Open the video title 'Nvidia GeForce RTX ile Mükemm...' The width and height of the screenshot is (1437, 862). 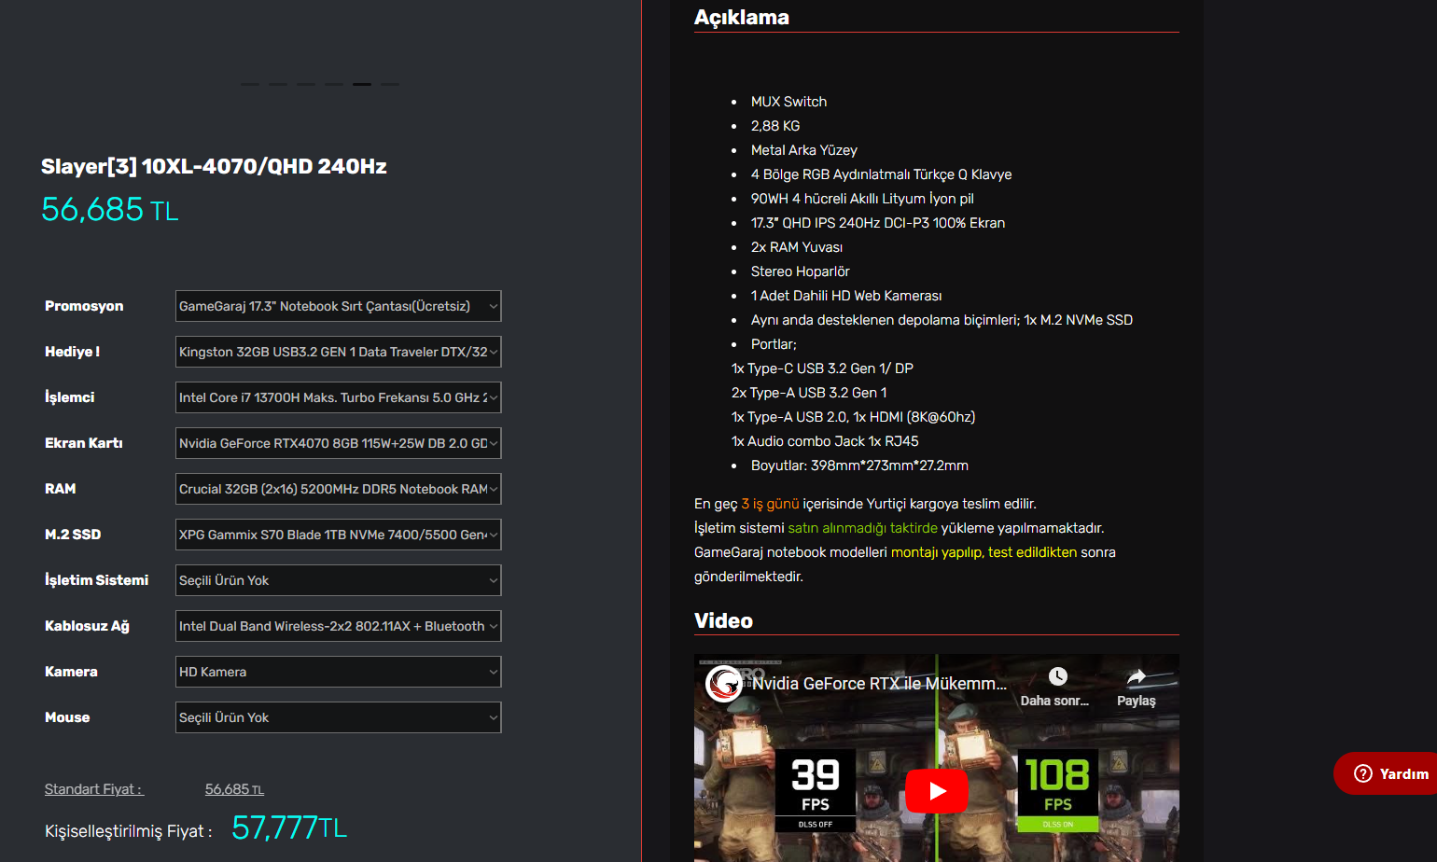tap(879, 684)
